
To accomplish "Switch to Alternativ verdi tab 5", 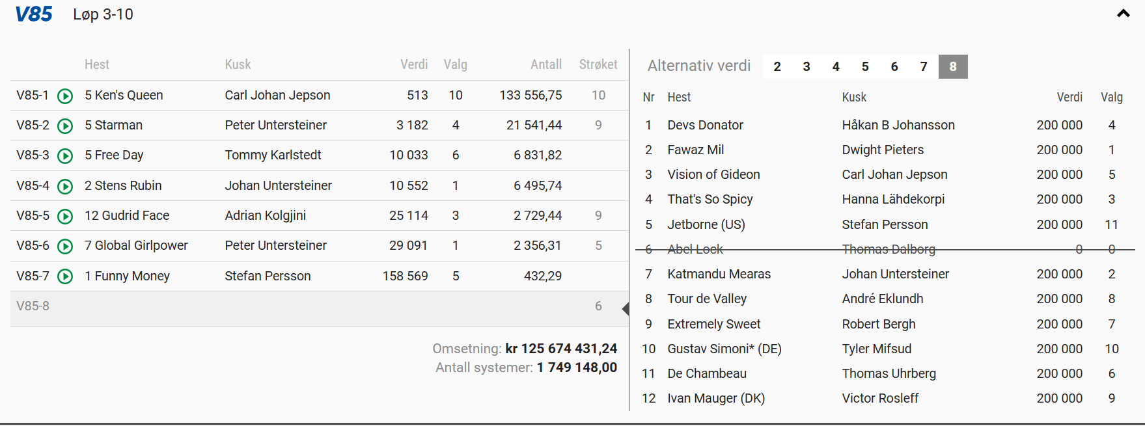I will 864,67.
